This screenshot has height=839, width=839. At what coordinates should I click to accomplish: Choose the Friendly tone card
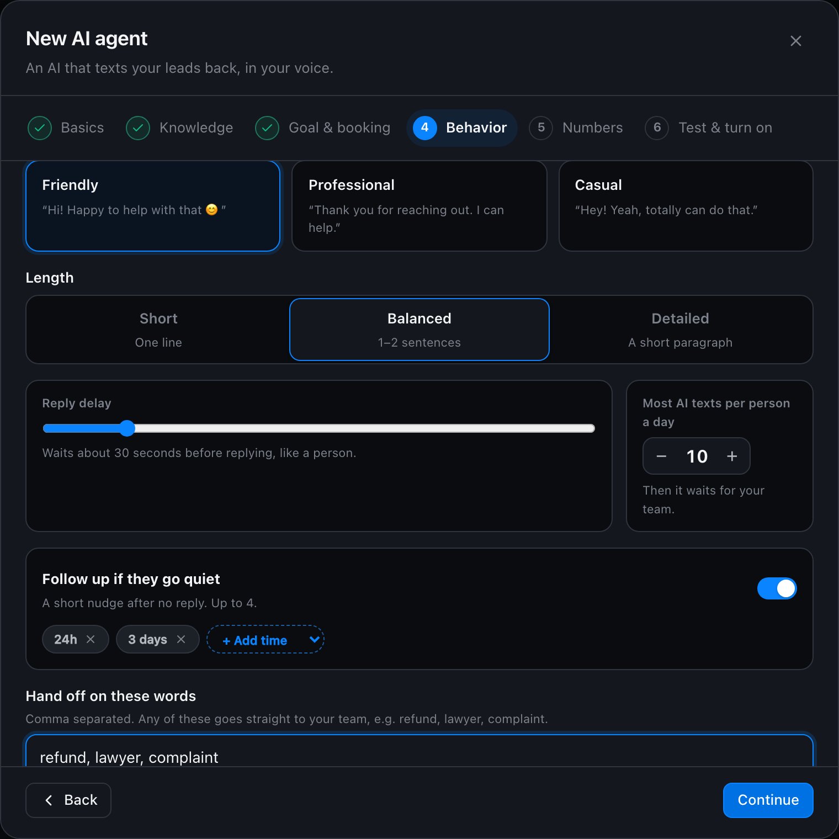pyautogui.click(x=153, y=206)
